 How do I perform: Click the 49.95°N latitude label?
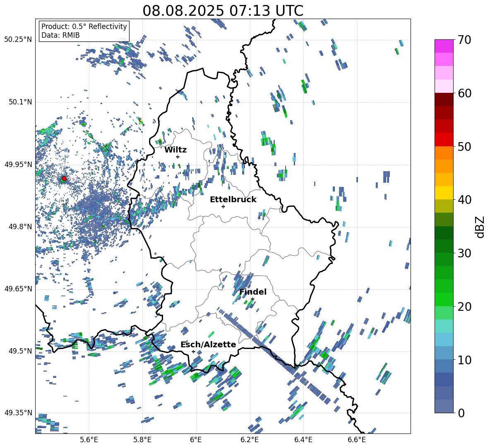click(x=18, y=164)
